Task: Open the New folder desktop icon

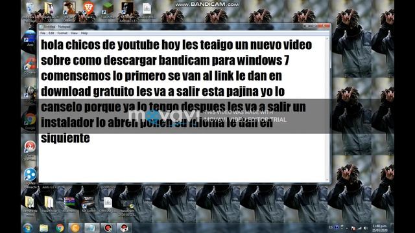Action: click(x=49, y=203)
